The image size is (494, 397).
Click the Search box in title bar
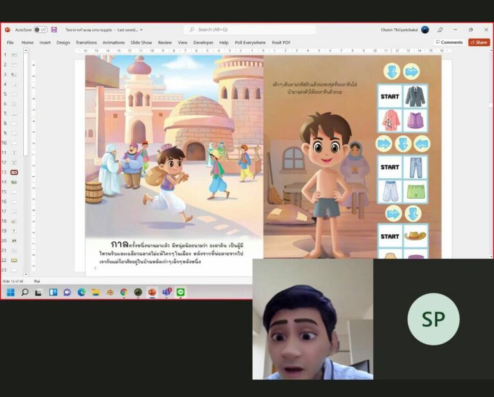point(250,30)
